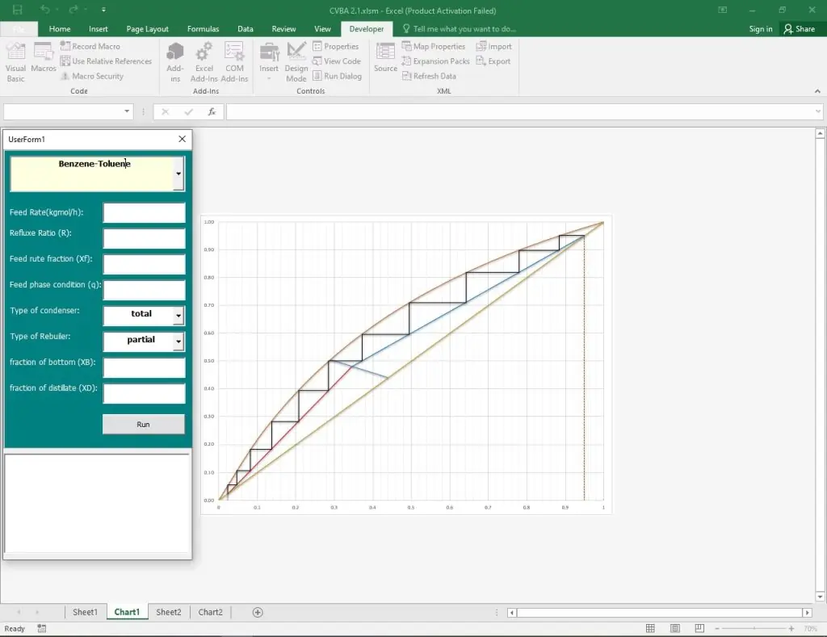Switch to the Formulas ribbon tab
The width and height of the screenshot is (827, 637).
203,29
